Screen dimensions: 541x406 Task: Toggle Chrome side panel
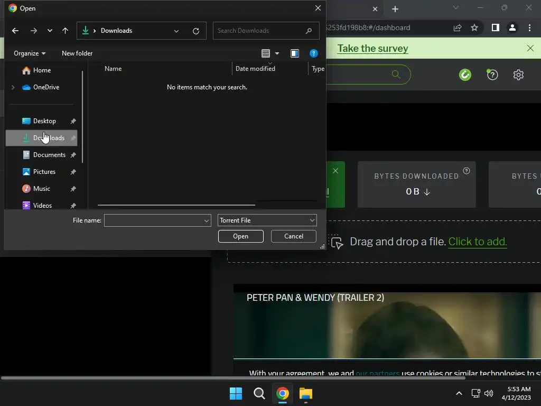[496, 27]
